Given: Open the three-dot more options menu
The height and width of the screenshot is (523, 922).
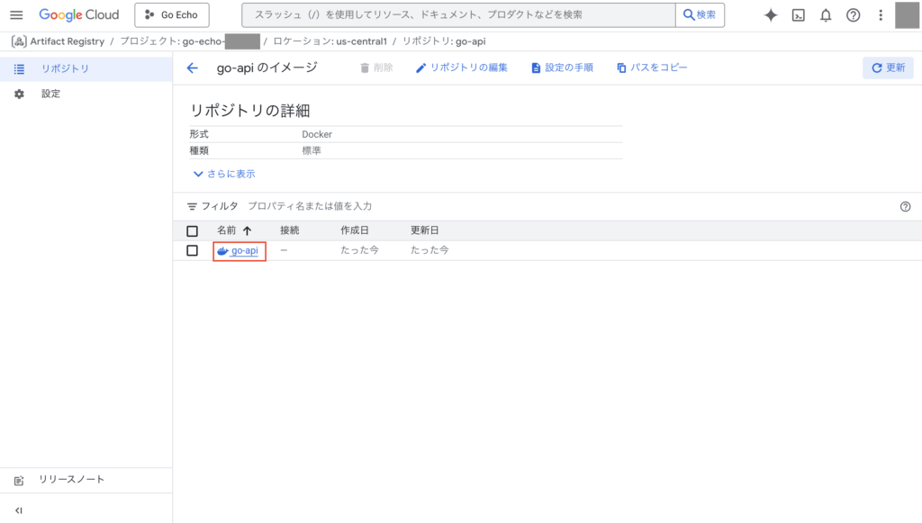Looking at the screenshot, I should pos(881,15).
